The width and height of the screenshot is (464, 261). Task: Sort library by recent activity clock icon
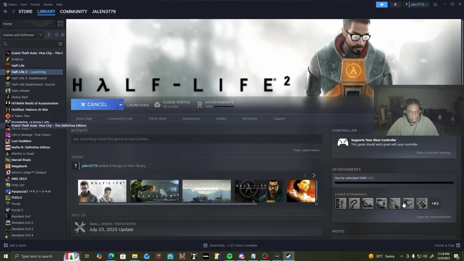[57, 35]
